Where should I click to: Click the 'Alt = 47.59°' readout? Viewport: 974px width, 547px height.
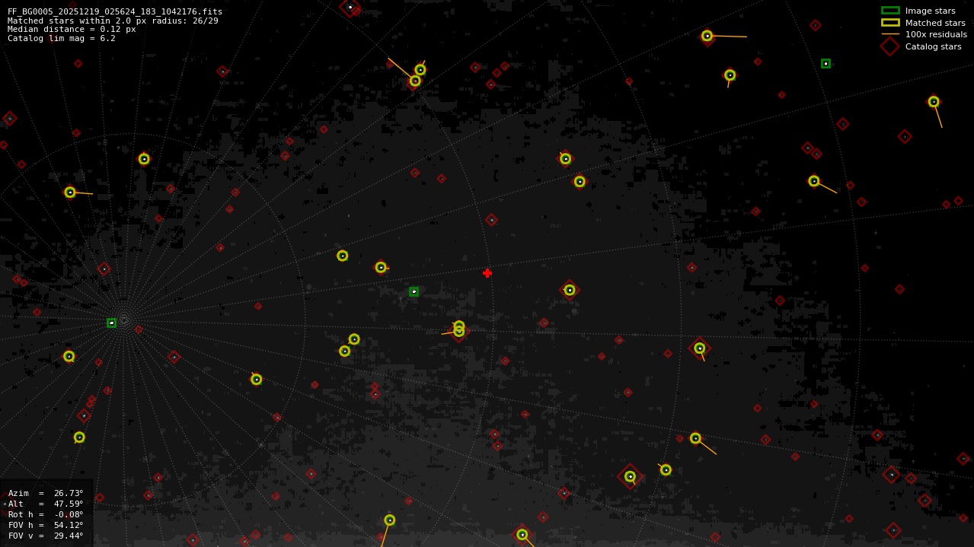pos(46,504)
